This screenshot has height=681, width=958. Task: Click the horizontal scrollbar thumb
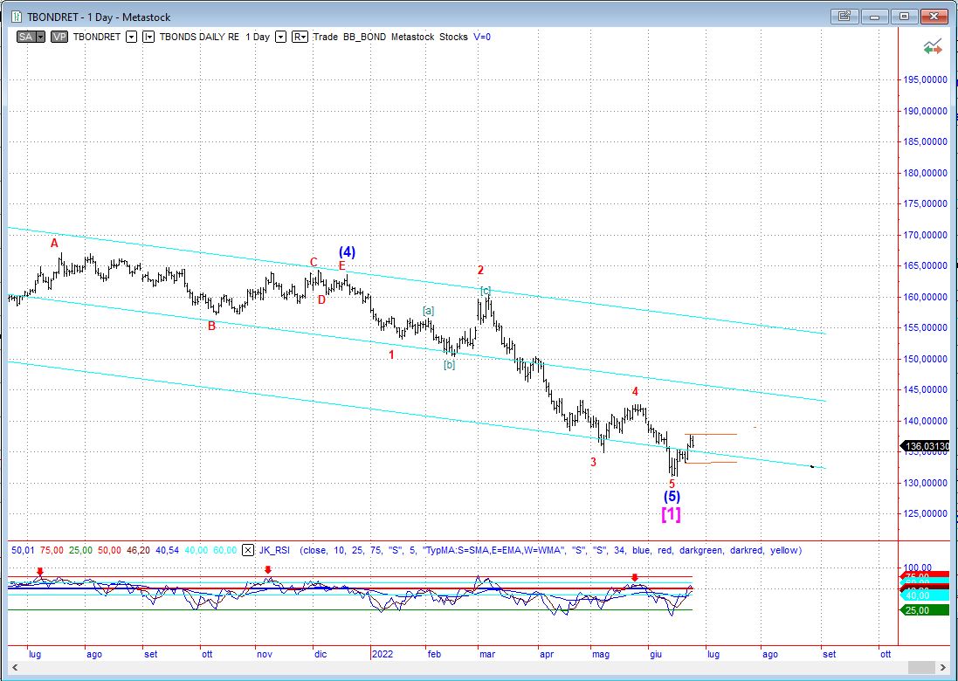[x=920, y=668]
